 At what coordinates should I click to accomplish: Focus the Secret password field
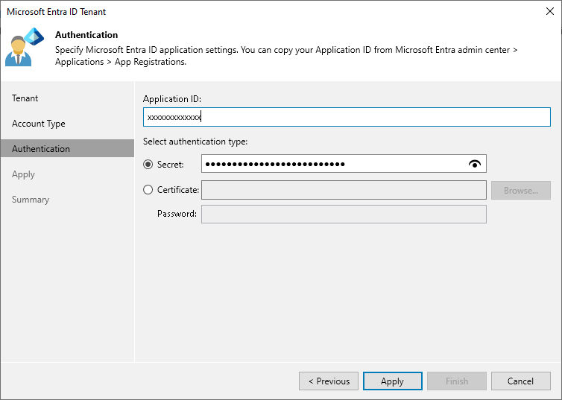pos(344,164)
